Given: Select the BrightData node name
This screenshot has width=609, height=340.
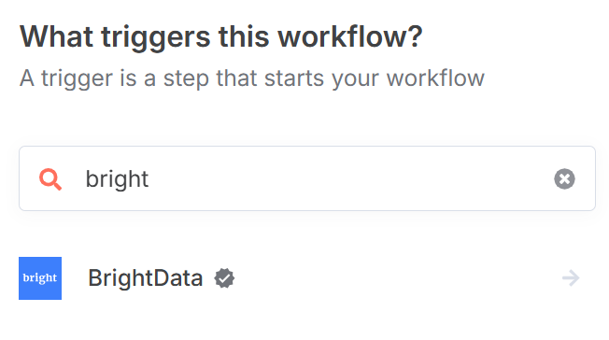Looking at the screenshot, I should (146, 278).
